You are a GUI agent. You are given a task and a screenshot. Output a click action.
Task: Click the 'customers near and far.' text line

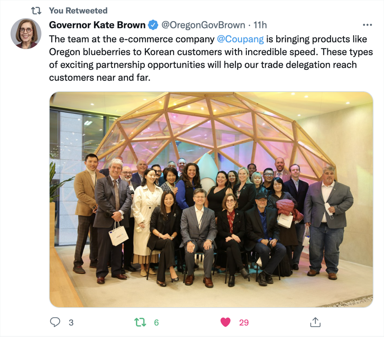[100, 78]
